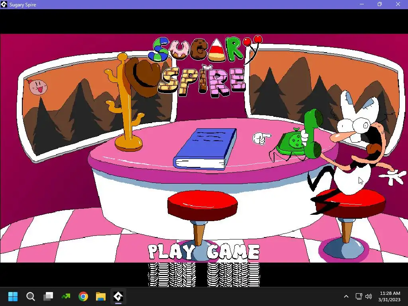The width and height of the screenshot is (408, 306).
Task: Open network status in system tray
Action: click(x=359, y=296)
